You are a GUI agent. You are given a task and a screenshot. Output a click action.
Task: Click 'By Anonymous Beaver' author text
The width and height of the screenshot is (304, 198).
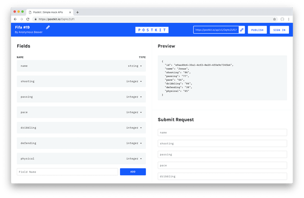(29, 32)
